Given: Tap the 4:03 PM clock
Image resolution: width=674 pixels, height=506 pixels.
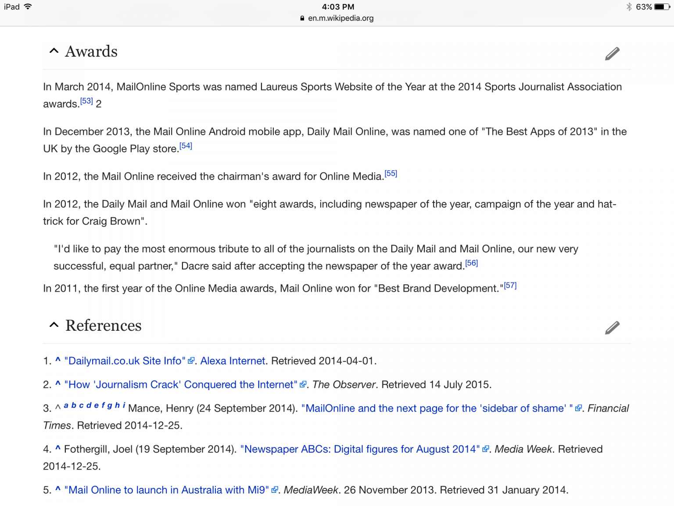Looking at the screenshot, I should [338, 7].
